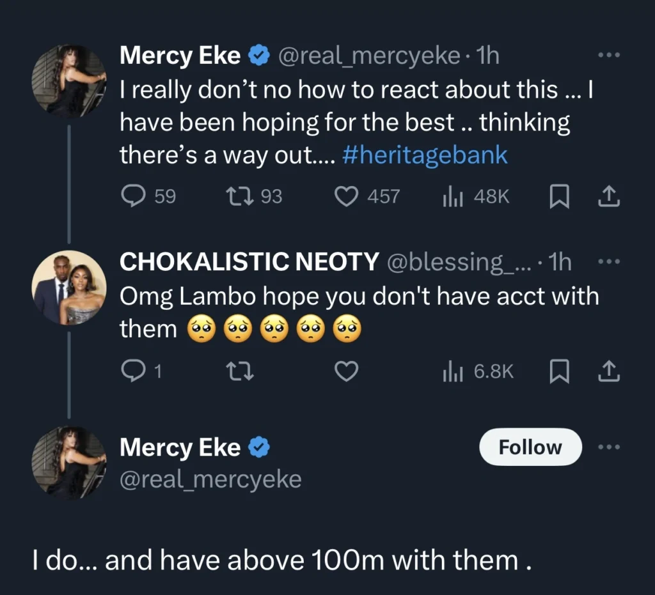Like Mercy Eke's tweet
This screenshot has width=655, height=595.
click(x=347, y=196)
